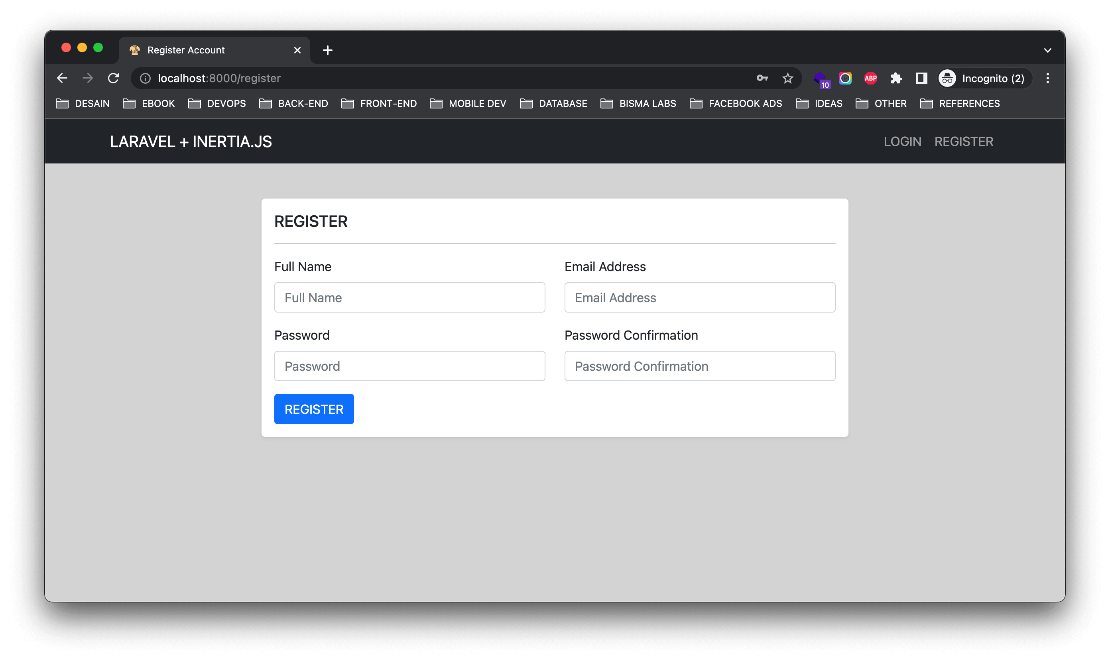This screenshot has width=1110, height=661.
Task: Click into the Password Confirmation field
Action: 699,366
